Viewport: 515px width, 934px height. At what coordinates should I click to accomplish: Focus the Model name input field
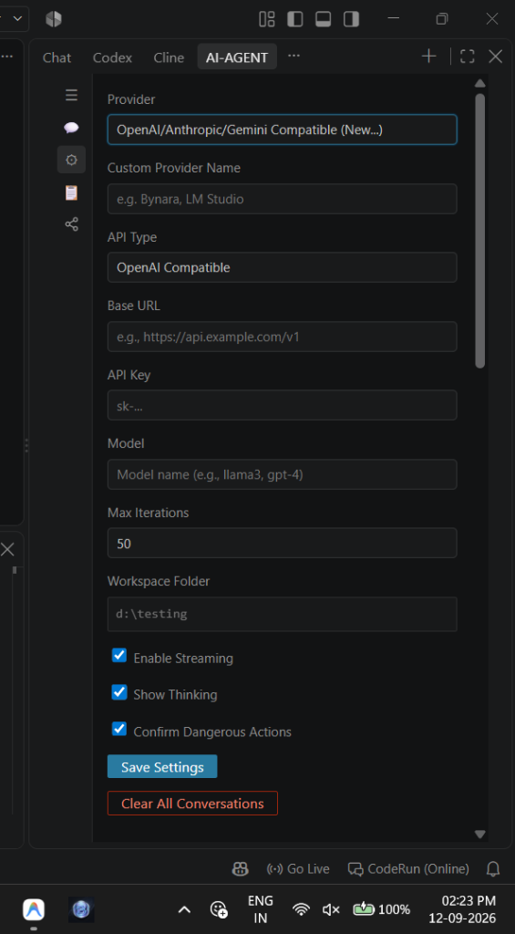283,474
